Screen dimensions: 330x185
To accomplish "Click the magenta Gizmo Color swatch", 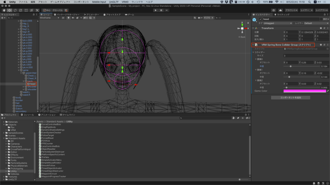I will tap(304, 91).
